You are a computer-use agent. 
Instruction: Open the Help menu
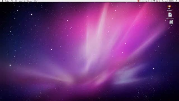(35, 1)
